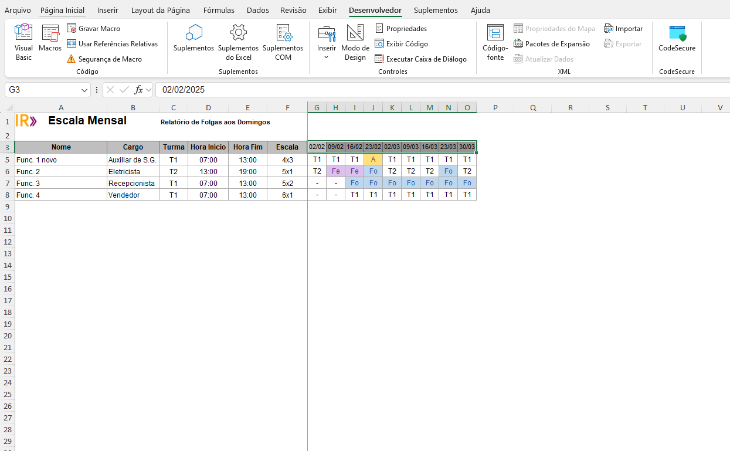Open Segurança de Macro settings
The width and height of the screenshot is (730, 451).
tap(104, 59)
